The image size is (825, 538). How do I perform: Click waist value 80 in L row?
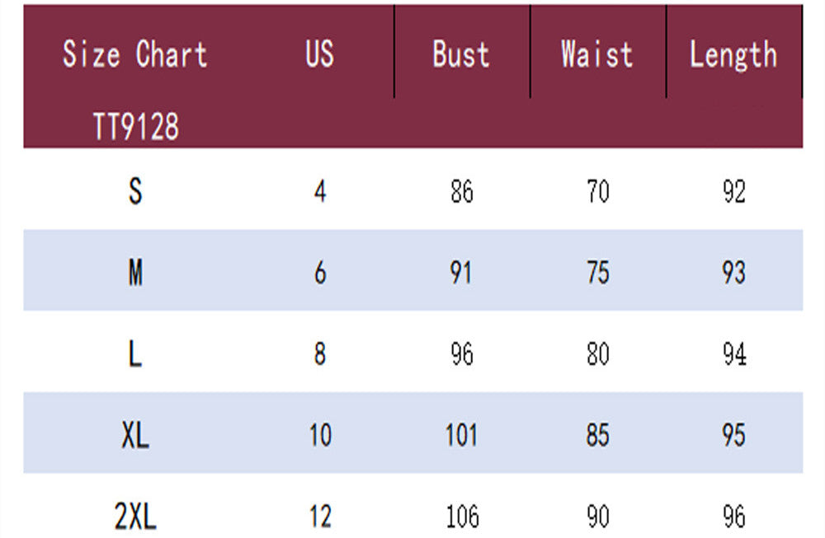[x=597, y=354]
